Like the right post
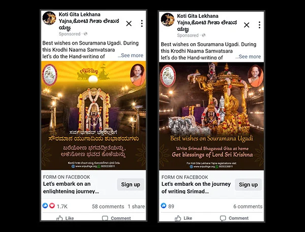305x232 pixels. pyautogui.click(x=183, y=218)
